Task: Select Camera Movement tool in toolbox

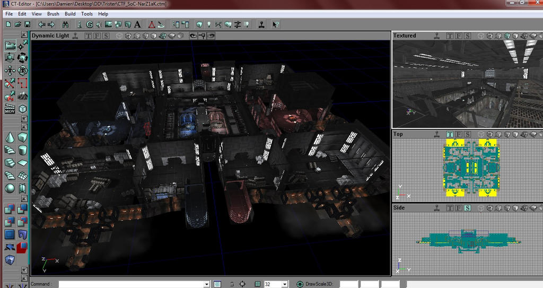Action: pos(10,45)
